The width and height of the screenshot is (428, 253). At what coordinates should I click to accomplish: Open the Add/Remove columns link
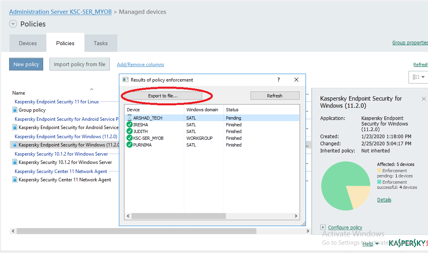point(140,65)
